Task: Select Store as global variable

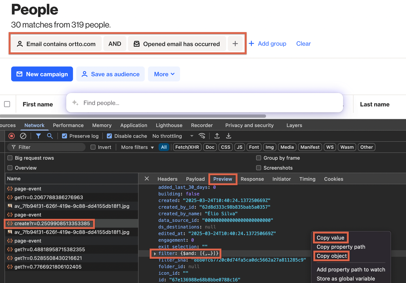Action: 346,279
